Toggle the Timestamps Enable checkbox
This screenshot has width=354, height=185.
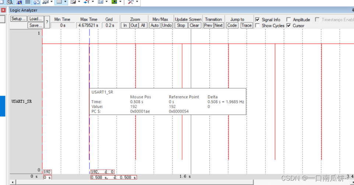[x=317, y=19]
